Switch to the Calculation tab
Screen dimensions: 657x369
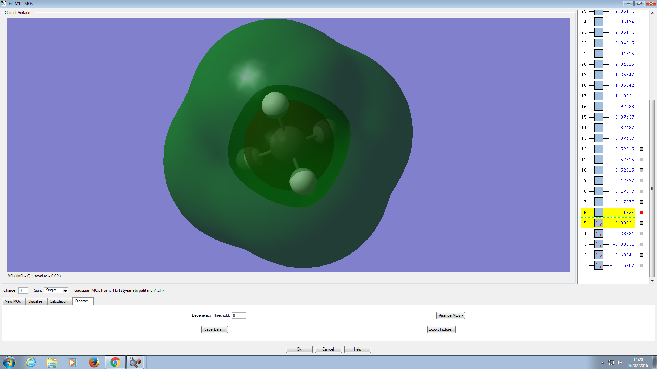click(x=59, y=301)
